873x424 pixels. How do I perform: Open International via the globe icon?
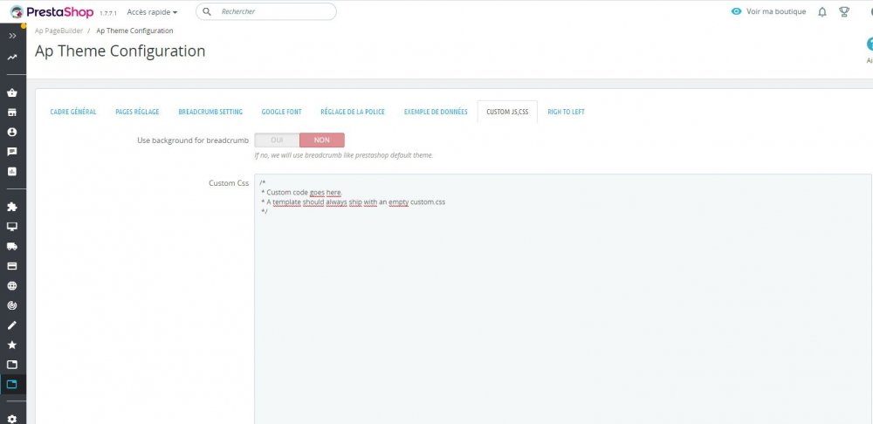tap(12, 286)
